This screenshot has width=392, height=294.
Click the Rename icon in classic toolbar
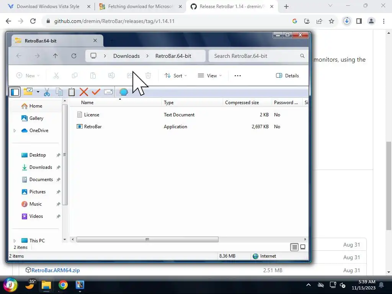coord(108,92)
